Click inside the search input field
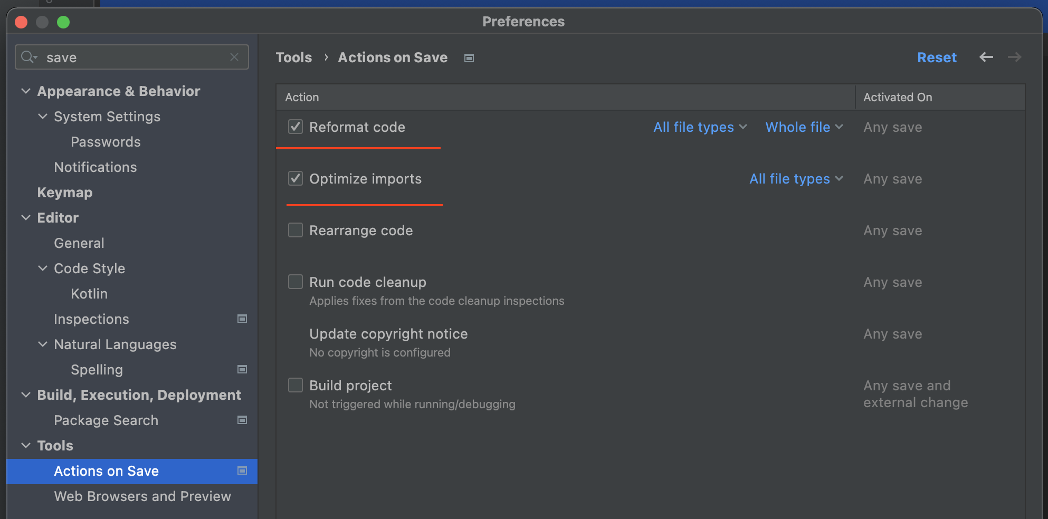1048x519 pixels. 132,57
